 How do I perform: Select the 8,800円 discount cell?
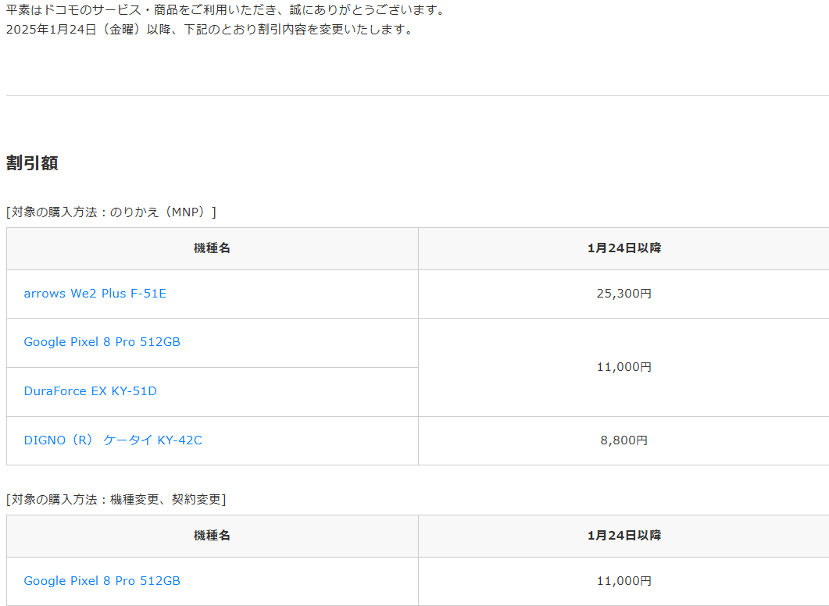coord(624,440)
